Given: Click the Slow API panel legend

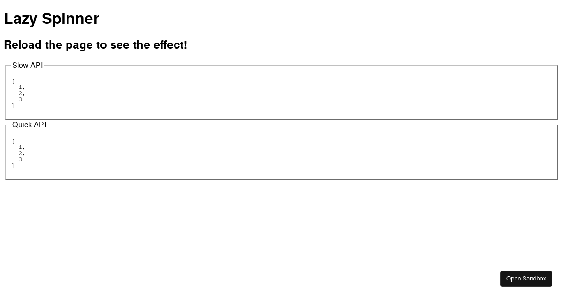Looking at the screenshot, I should click(x=27, y=65).
